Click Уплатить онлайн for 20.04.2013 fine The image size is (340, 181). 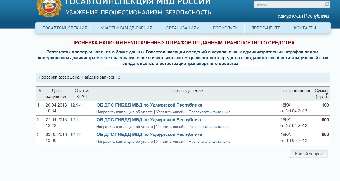171,112
